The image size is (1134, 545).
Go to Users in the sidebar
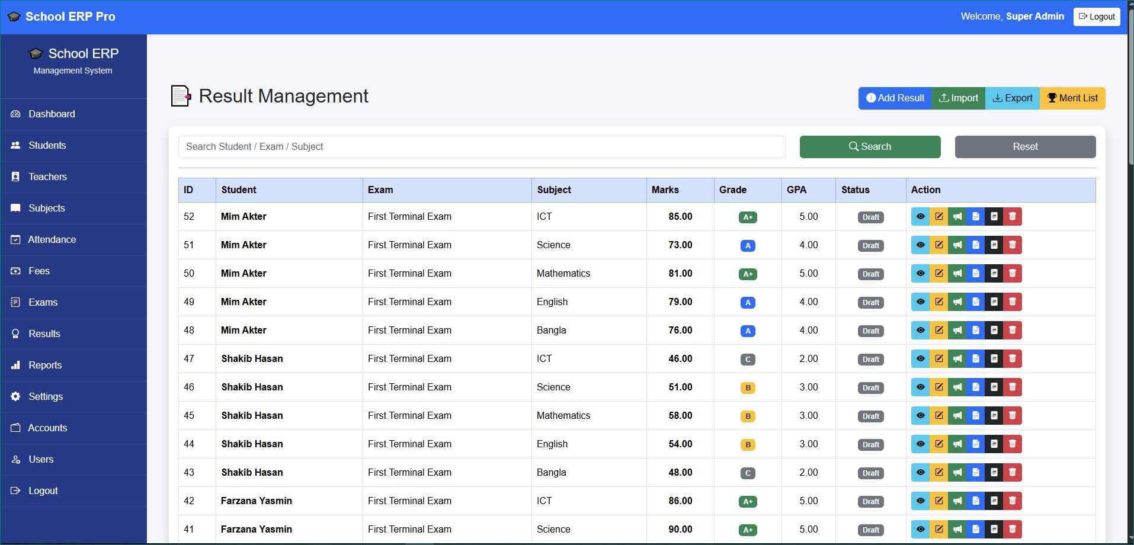[73, 460]
